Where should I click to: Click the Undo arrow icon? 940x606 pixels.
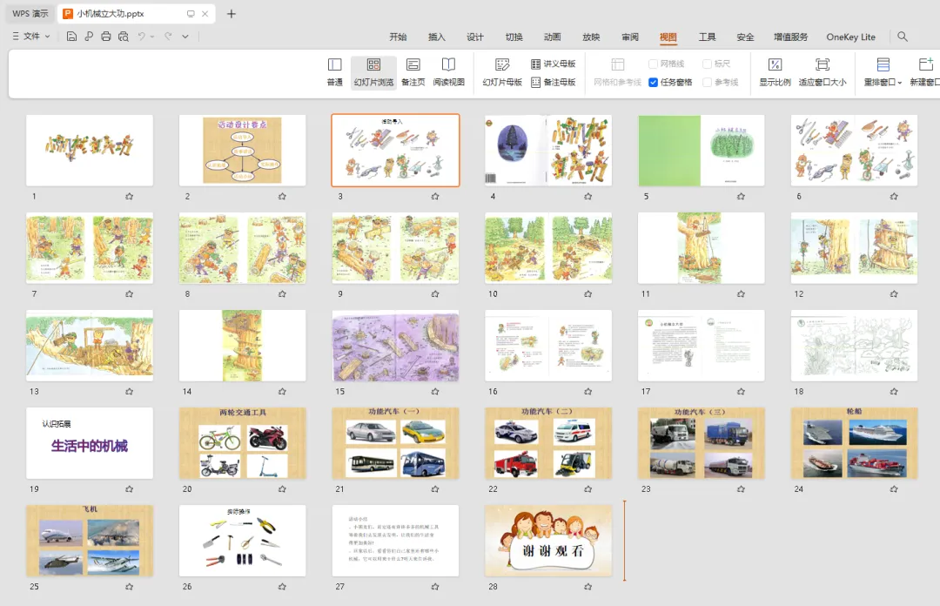142,37
